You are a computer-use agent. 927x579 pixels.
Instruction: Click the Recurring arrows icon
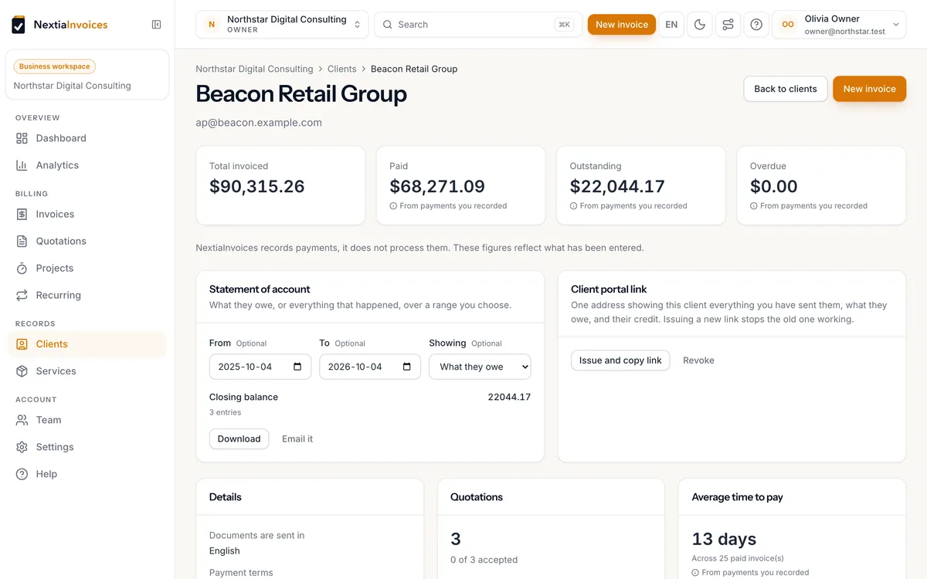[22, 295]
